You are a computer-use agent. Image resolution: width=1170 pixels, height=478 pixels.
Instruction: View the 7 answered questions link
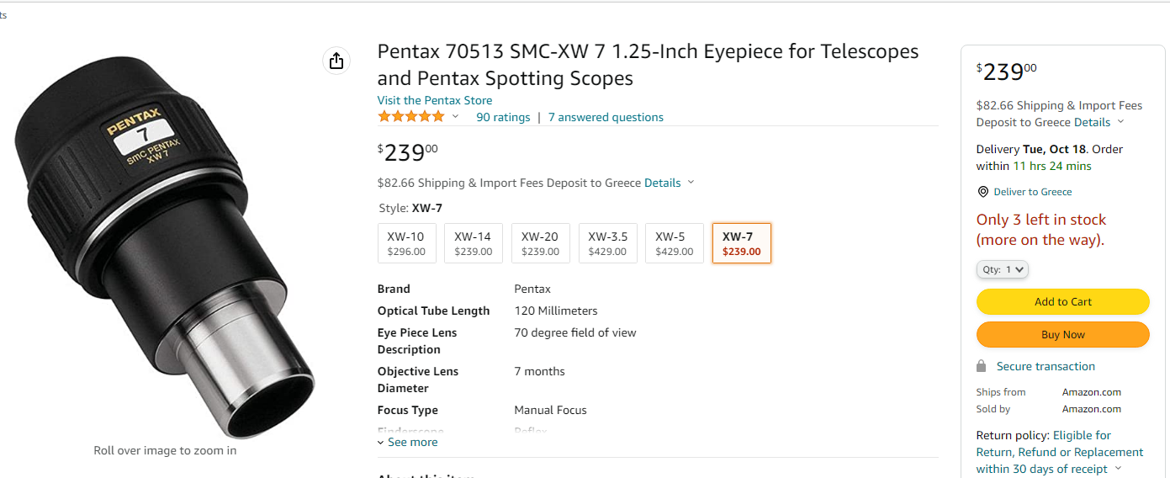coord(606,117)
